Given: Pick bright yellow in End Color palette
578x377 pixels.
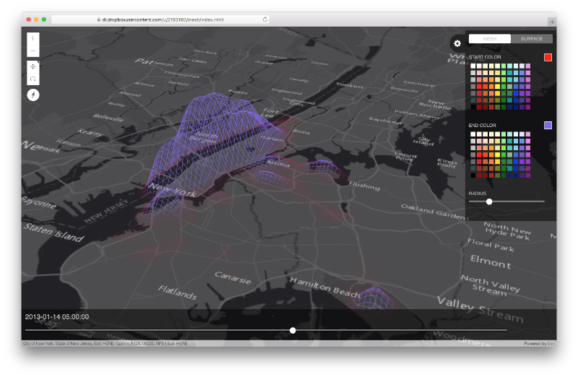Looking at the screenshot, I should click(x=497, y=155).
